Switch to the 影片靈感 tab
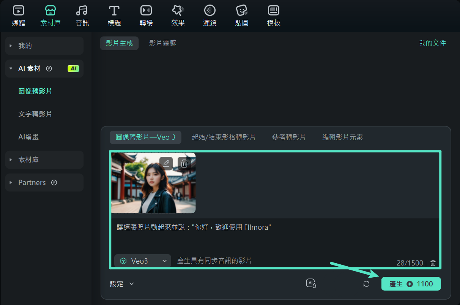Screen dimensions: 460x305 [x=162, y=43]
